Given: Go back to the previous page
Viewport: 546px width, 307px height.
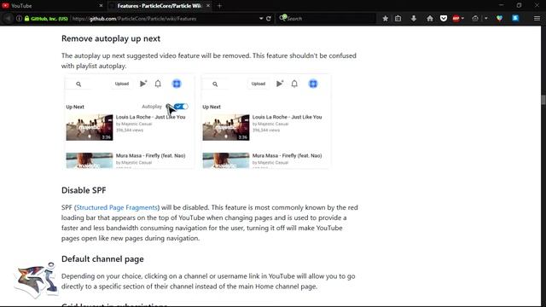Looking at the screenshot, I should (x=8, y=19).
